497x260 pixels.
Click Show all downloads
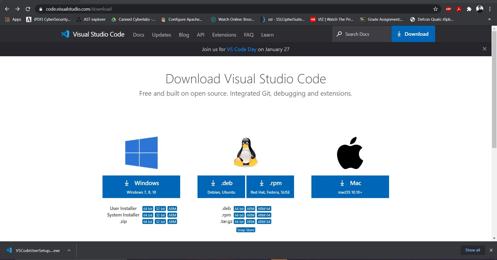472,250
